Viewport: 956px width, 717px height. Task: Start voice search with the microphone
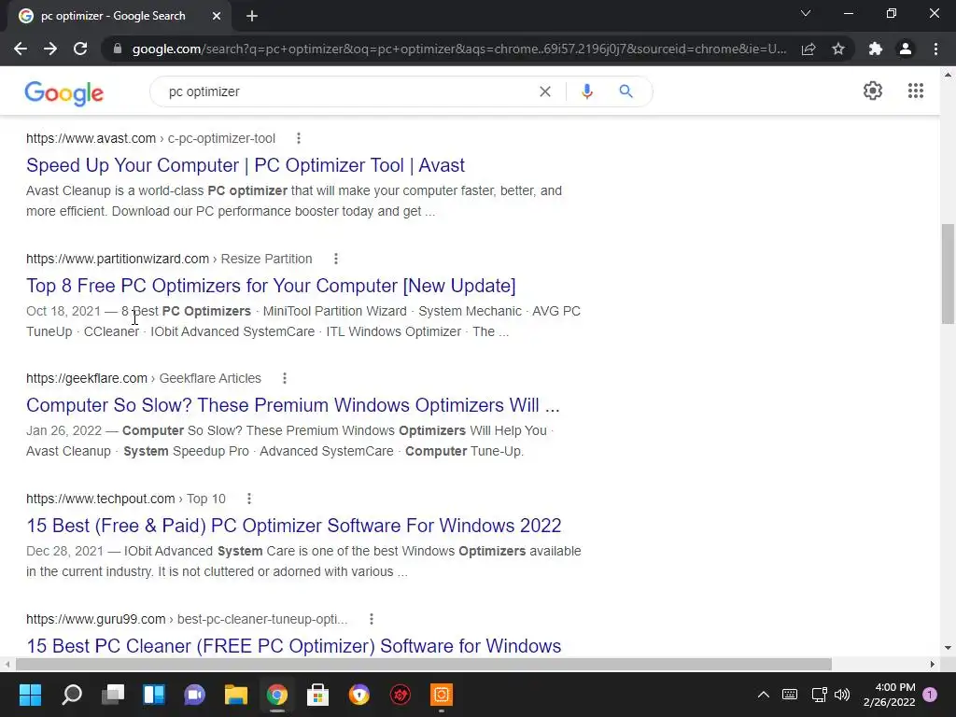pyautogui.click(x=587, y=91)
